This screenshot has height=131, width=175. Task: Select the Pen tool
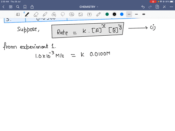(x=27, y=15)
